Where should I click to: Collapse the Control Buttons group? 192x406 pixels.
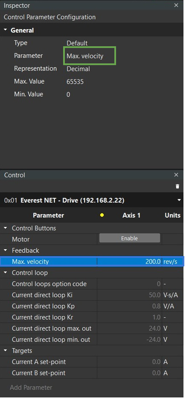pyautogui.click(x=6, y=228)
